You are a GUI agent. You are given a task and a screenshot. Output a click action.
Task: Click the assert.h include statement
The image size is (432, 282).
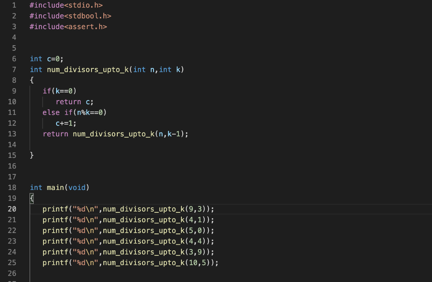tap(67, 27)
